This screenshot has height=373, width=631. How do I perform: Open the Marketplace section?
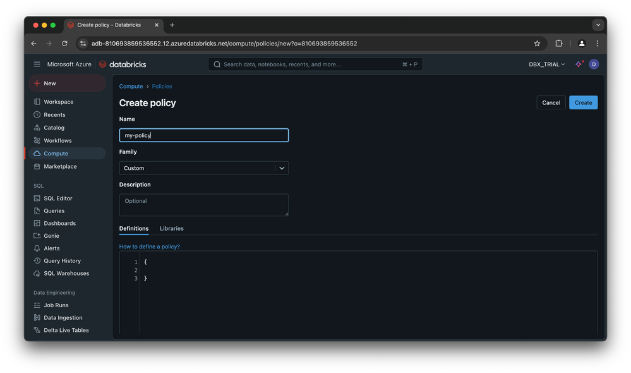60,166
